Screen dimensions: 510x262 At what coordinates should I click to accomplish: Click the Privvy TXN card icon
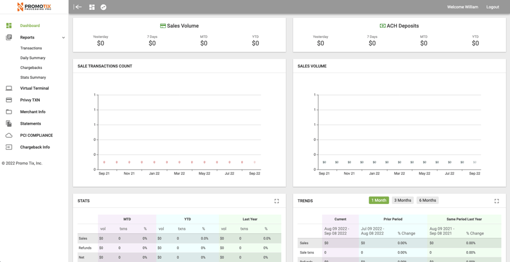[9, 100]
